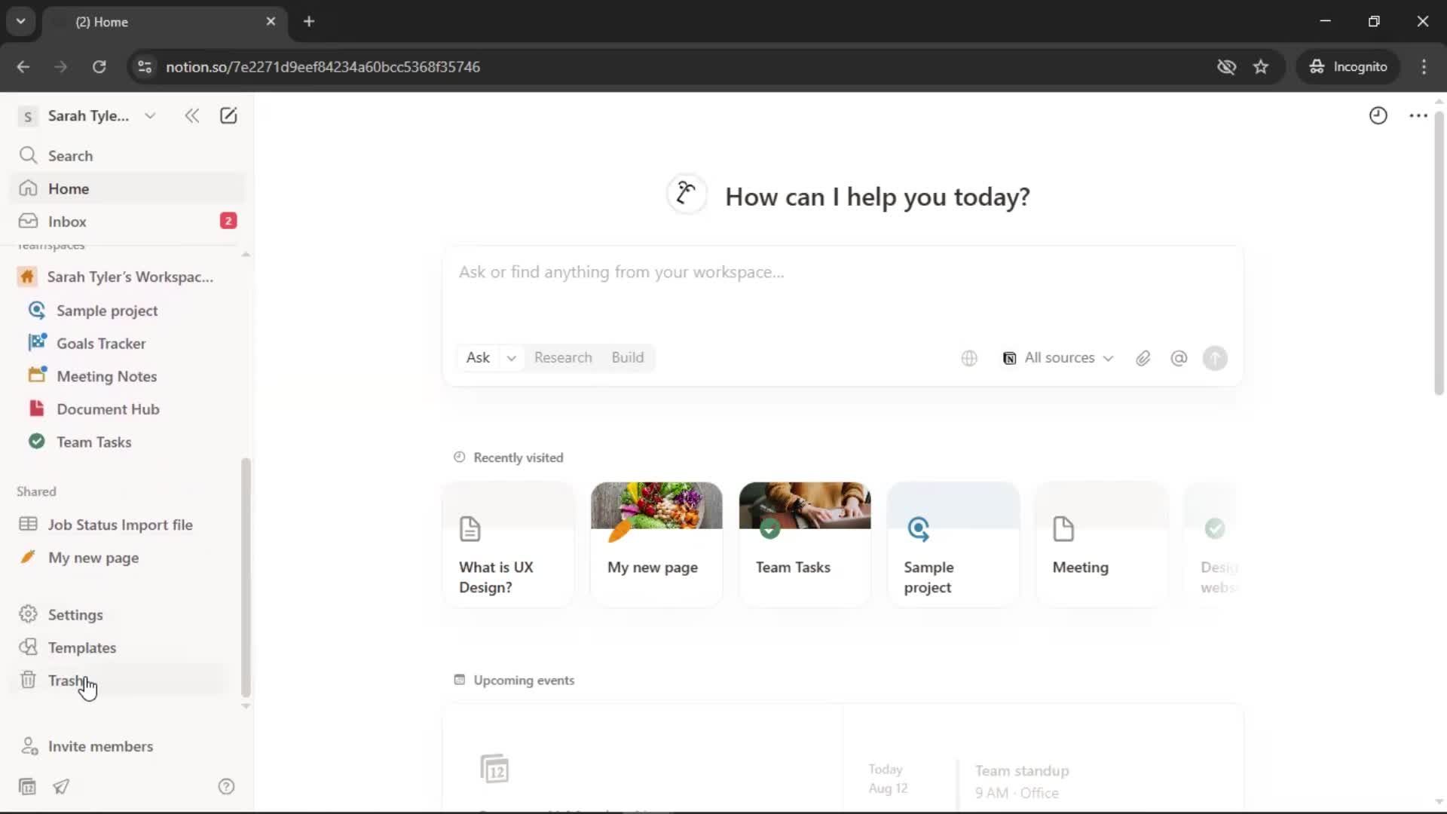1447x814 pixels.
Task: Open the Sample project page
Action: (127, 311)
